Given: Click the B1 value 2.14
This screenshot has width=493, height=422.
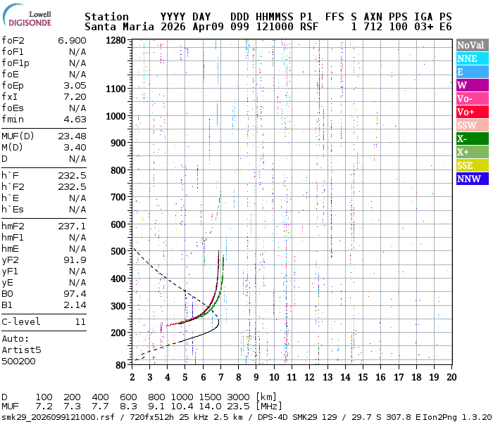Looking at the screenshot, I should click(75, 305).
